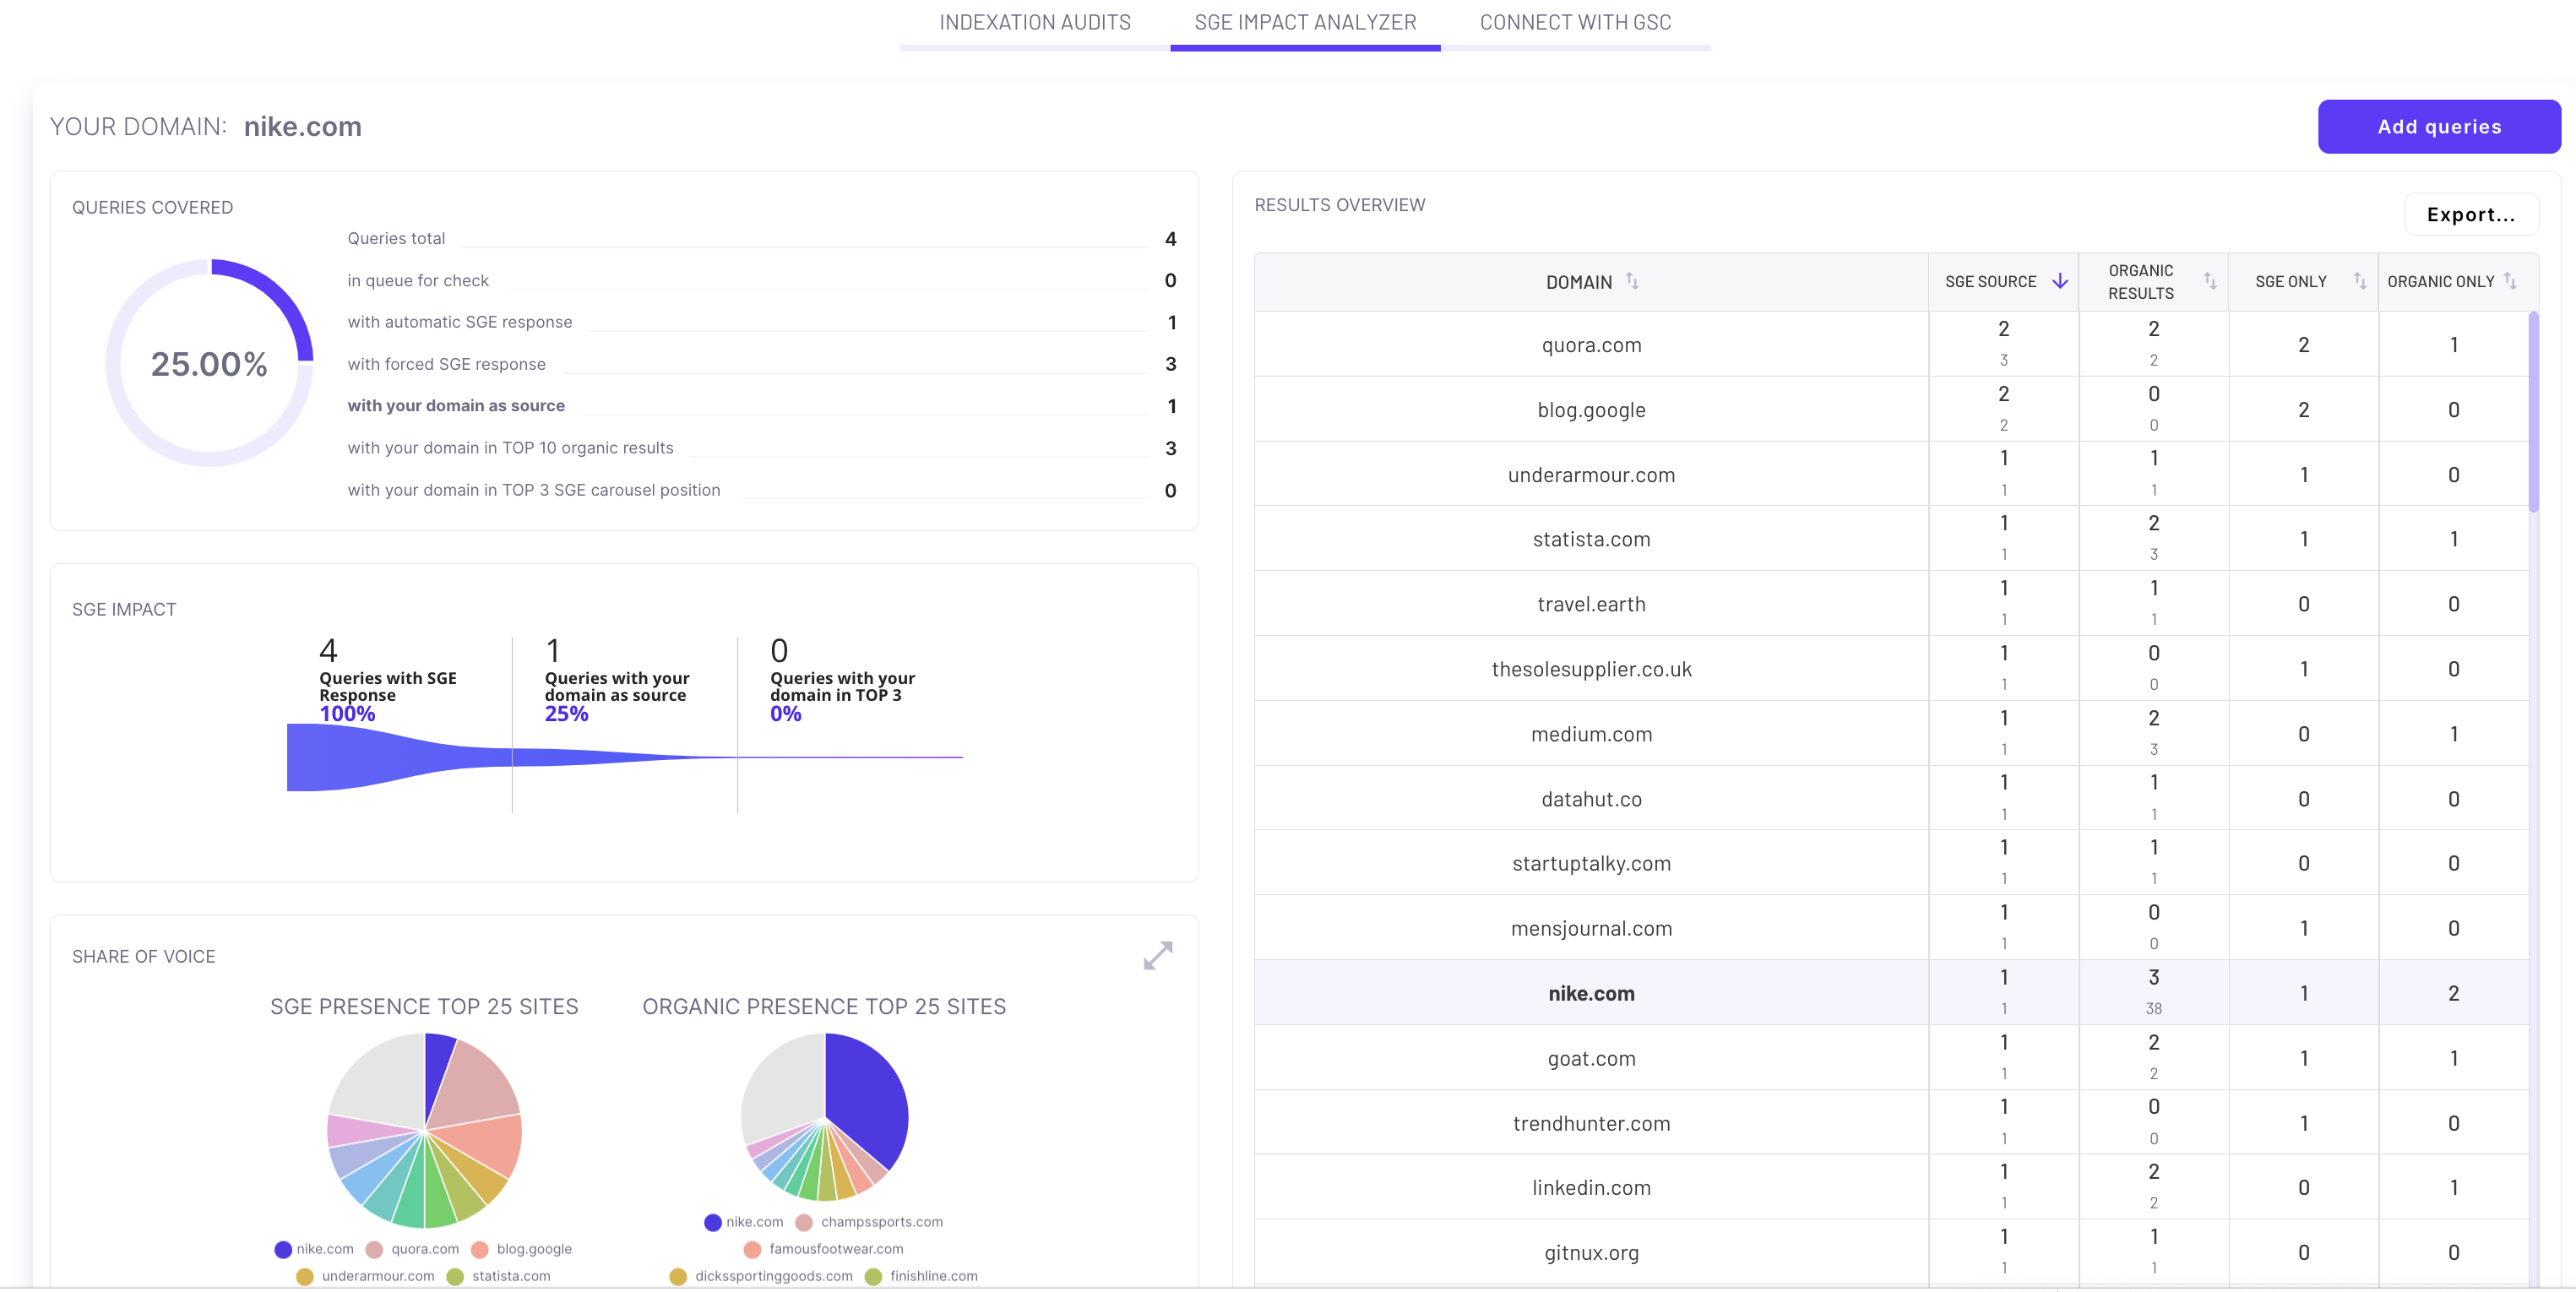Click the organic presence pie chart

(824, 1116)
